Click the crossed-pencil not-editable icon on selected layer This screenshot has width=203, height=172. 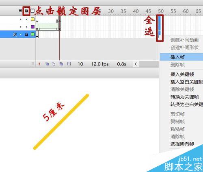pos(15,35)
